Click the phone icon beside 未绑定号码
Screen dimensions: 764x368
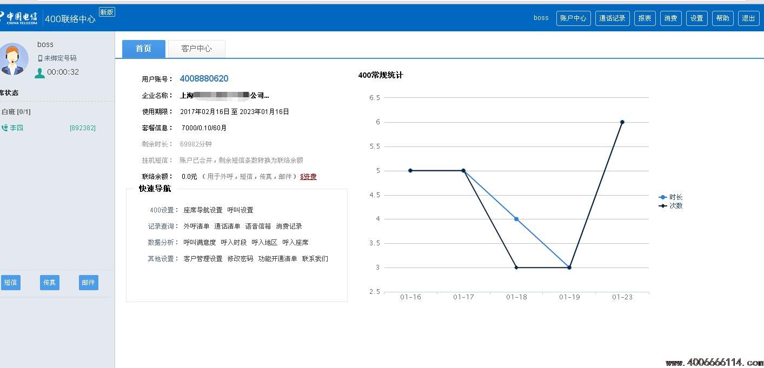pos(40,58)
